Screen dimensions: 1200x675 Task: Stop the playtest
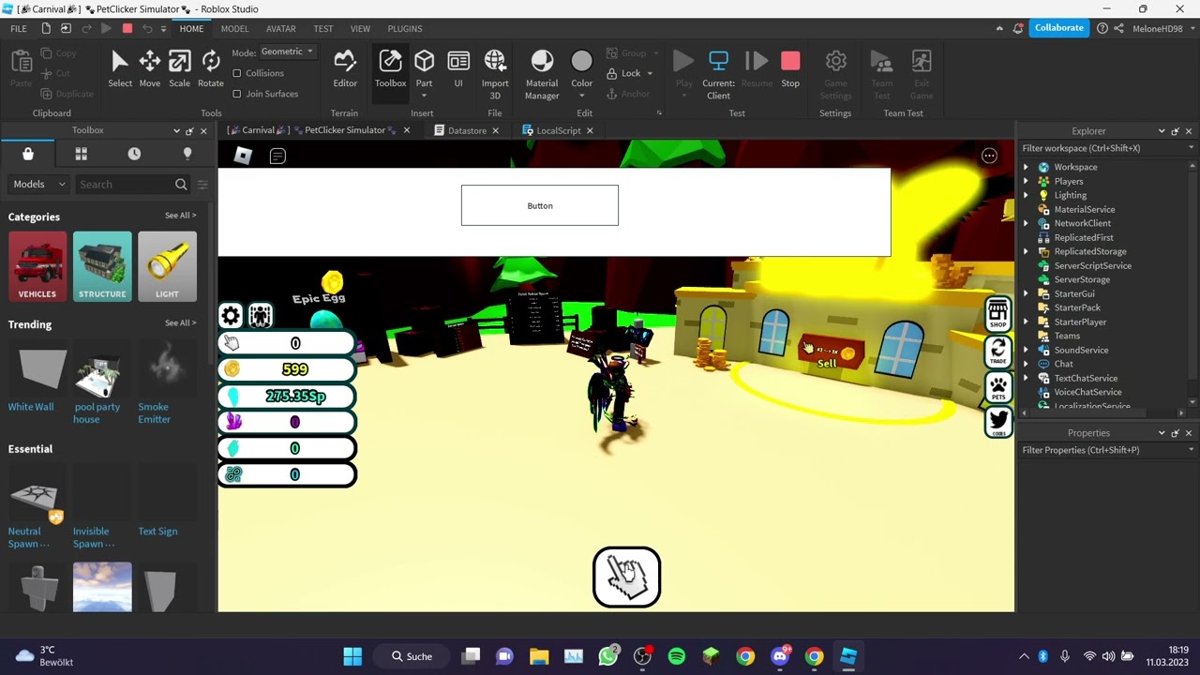790,68
